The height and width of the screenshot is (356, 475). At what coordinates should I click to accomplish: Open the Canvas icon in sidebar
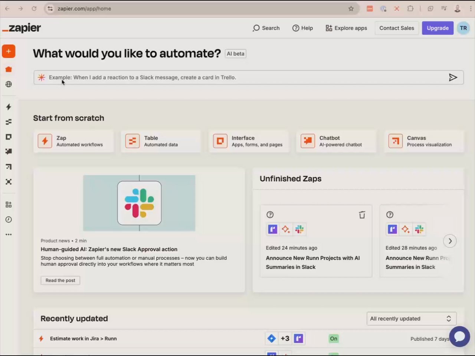click(x=9, y=167)
